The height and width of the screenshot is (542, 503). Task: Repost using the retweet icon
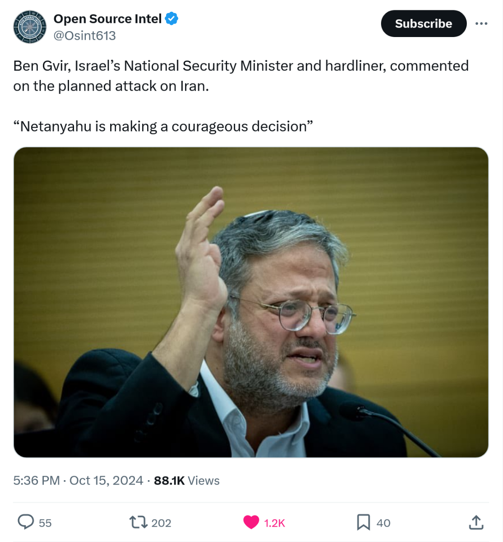pos(138,523)
